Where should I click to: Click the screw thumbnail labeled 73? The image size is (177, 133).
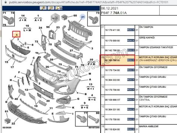(x=93, y=19)
